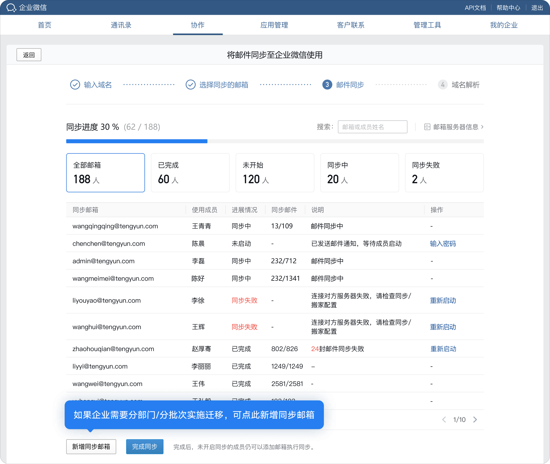
Task: Filter by 同步中 20 人 card
Action: [x=359, y=172]
